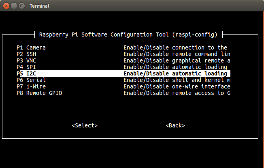Viewport: 264px width, 168px height.
Task: Click 'Enable/Disable connection to the' description
Action: [175, 47]
